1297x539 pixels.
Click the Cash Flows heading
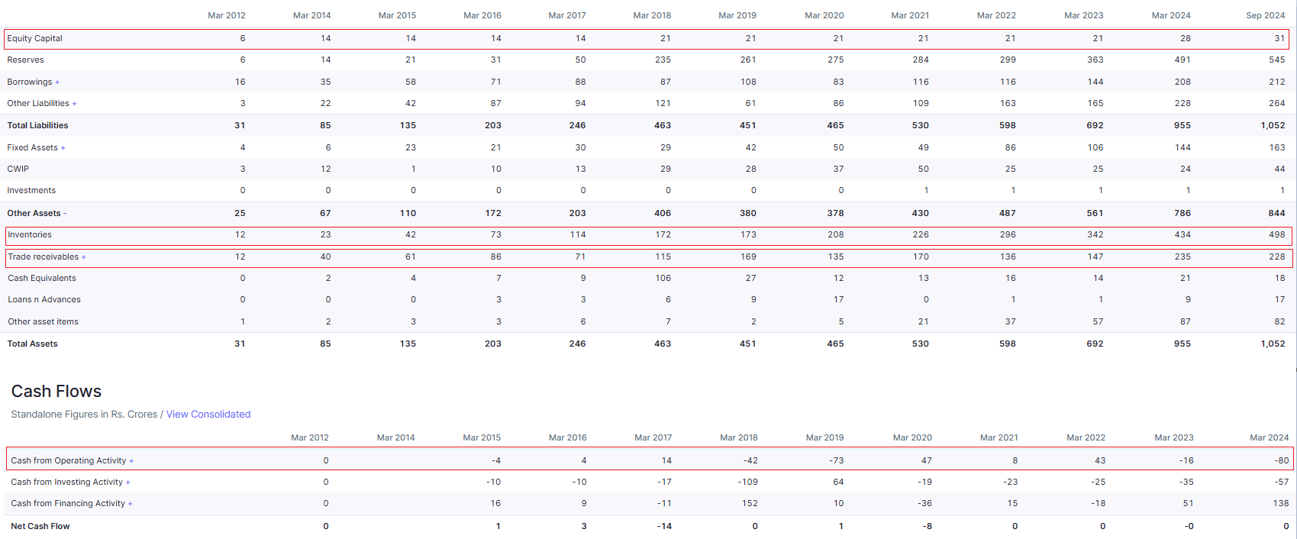tap(56, 392)
